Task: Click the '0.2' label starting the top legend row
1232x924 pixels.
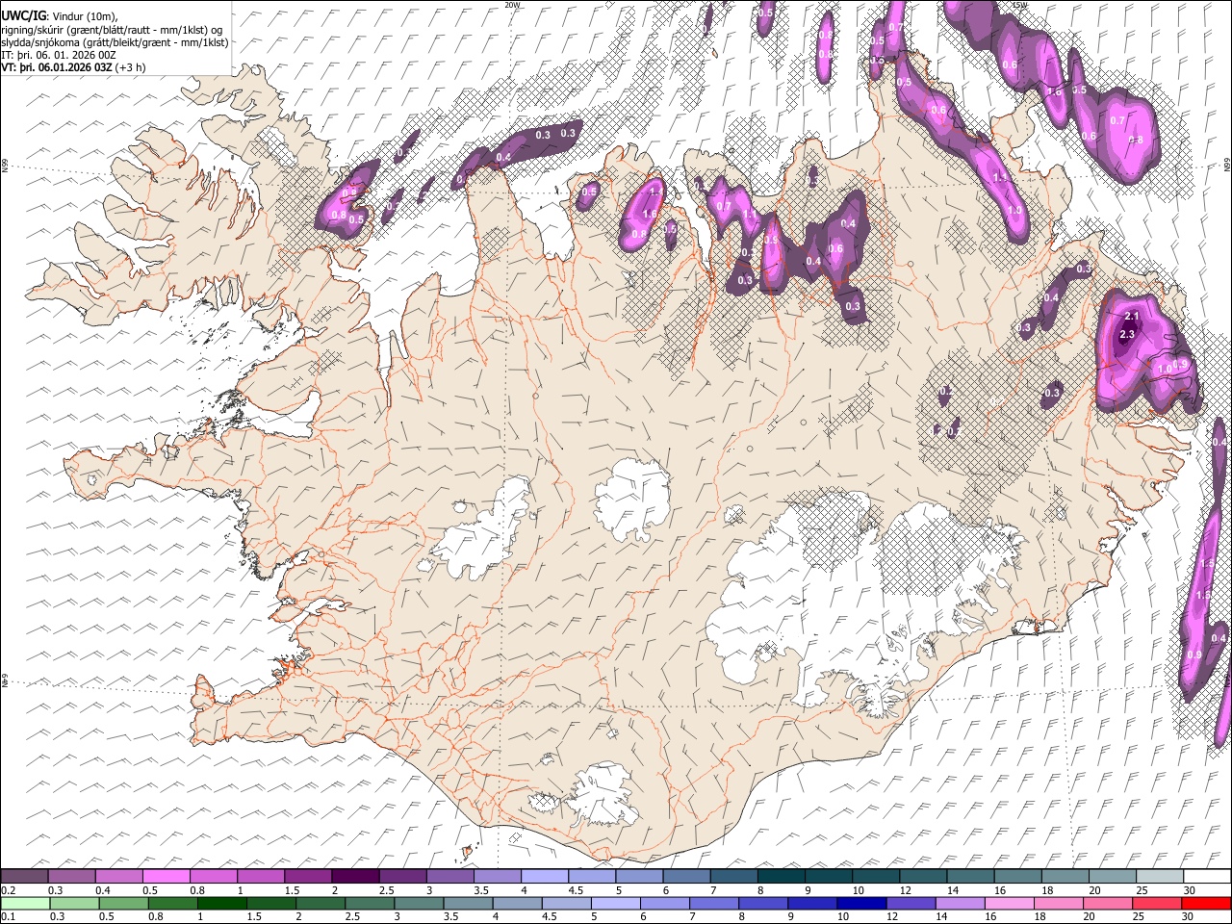Action: (9, 890)
